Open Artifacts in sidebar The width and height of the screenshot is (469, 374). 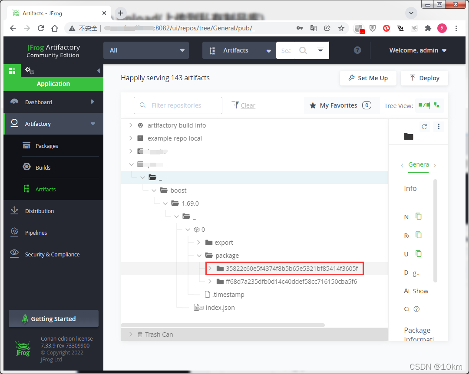[x=46, y=189]
